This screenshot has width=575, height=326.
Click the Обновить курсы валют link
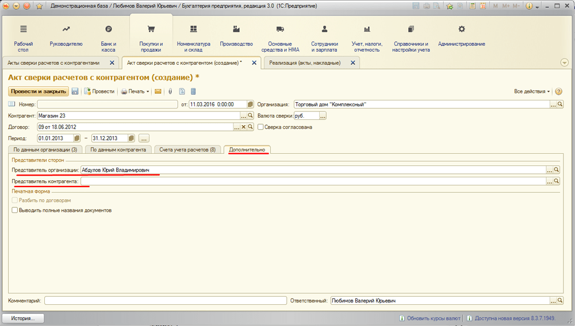pos(433,318)
